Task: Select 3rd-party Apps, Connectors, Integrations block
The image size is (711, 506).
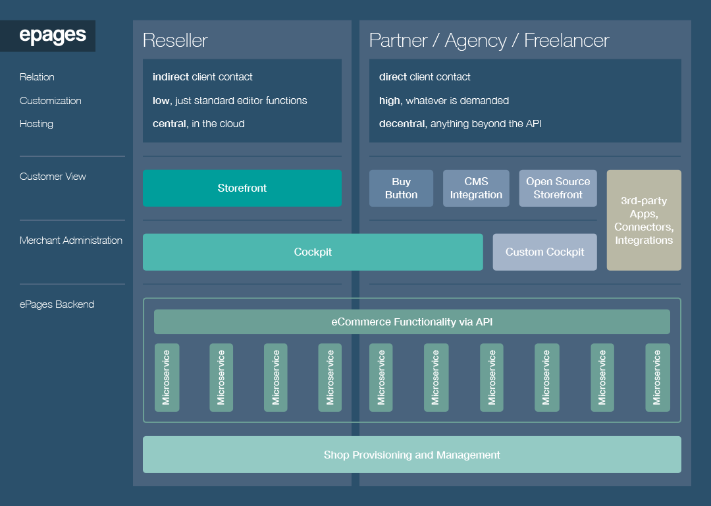Action: pos(644,220)
